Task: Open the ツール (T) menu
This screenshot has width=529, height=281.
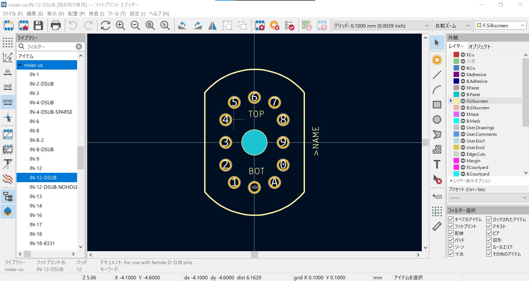Action: click(x=117, y=14)
